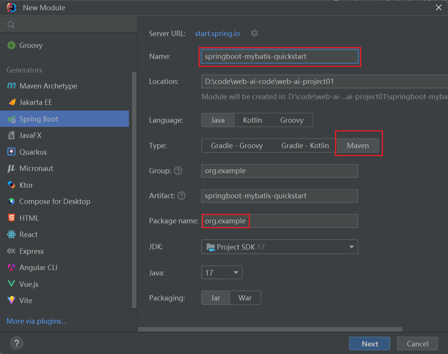The width and height of the screenshot is (448, 354).
Task: Select Kotlin language option
Action: pyautogui.click(x=252, y=120)
